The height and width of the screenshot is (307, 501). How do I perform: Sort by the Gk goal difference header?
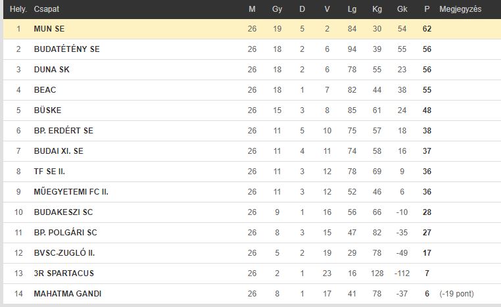click(x=402, y=9)
